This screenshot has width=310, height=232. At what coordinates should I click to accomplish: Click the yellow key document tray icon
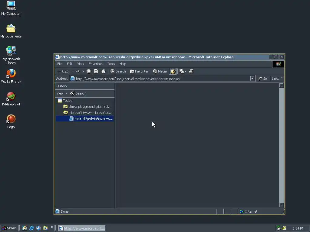click(284, 228)
